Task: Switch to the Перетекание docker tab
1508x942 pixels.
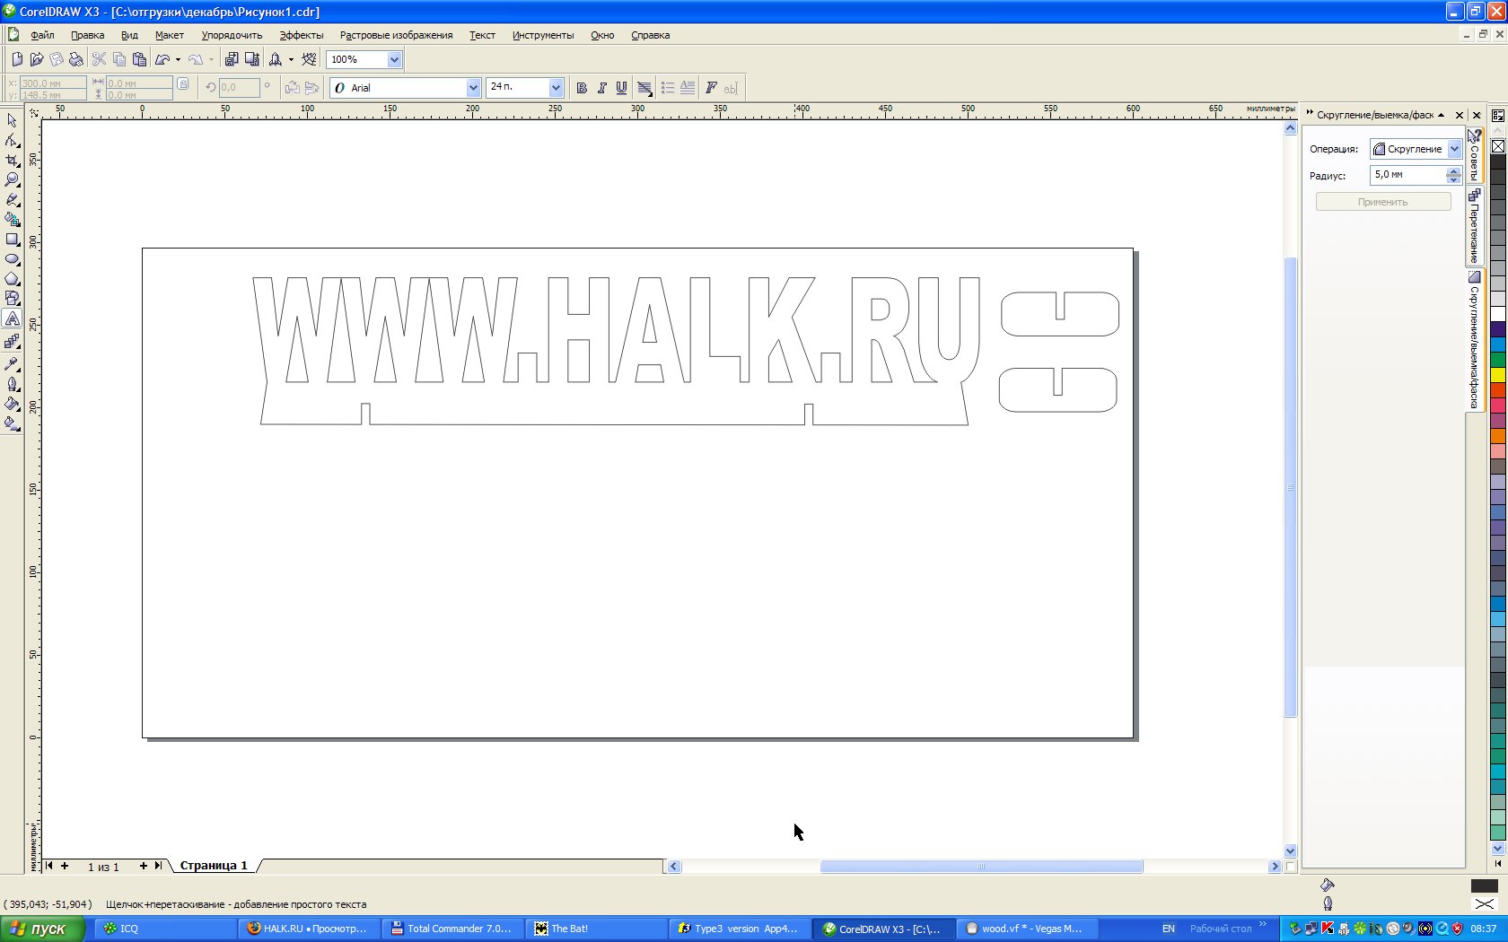Action: coord(1474,226)
